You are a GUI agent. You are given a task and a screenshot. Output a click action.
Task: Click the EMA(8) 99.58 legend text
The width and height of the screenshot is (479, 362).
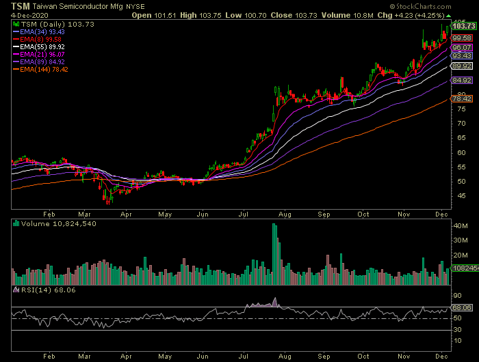click(40, 40)
